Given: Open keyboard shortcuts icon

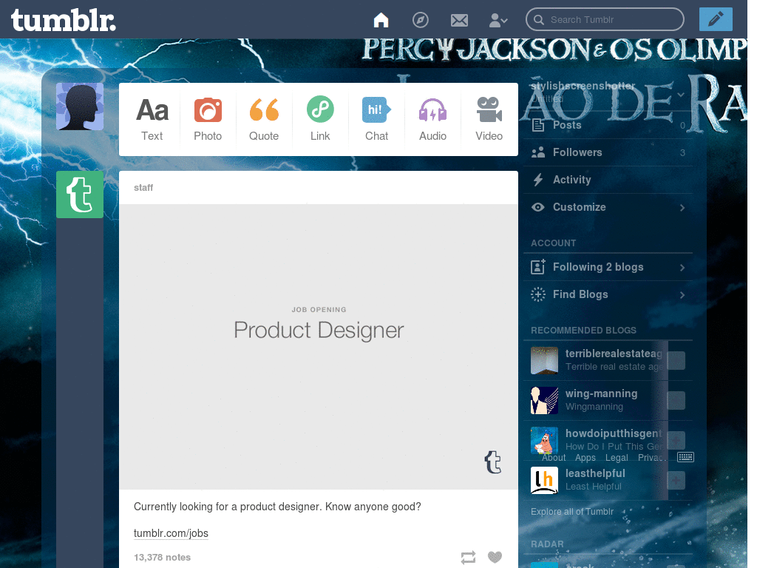Looking at the screenshot, I should pos(685,457).
